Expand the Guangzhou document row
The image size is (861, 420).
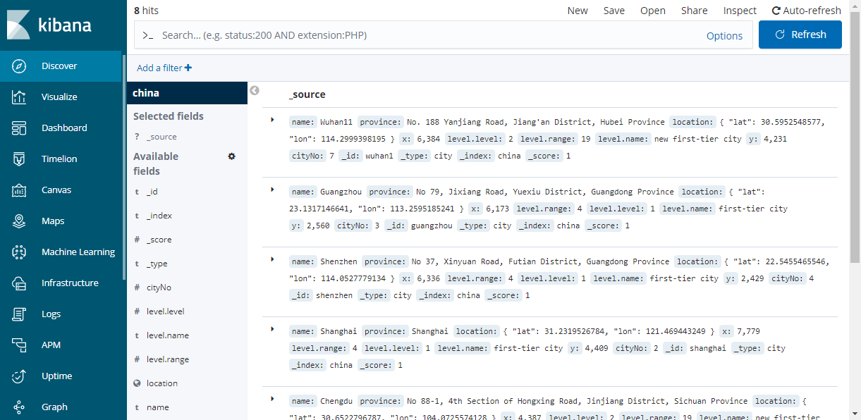coord(272,190)
